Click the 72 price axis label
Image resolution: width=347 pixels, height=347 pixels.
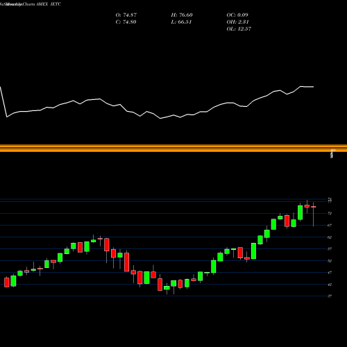(330, 213)
